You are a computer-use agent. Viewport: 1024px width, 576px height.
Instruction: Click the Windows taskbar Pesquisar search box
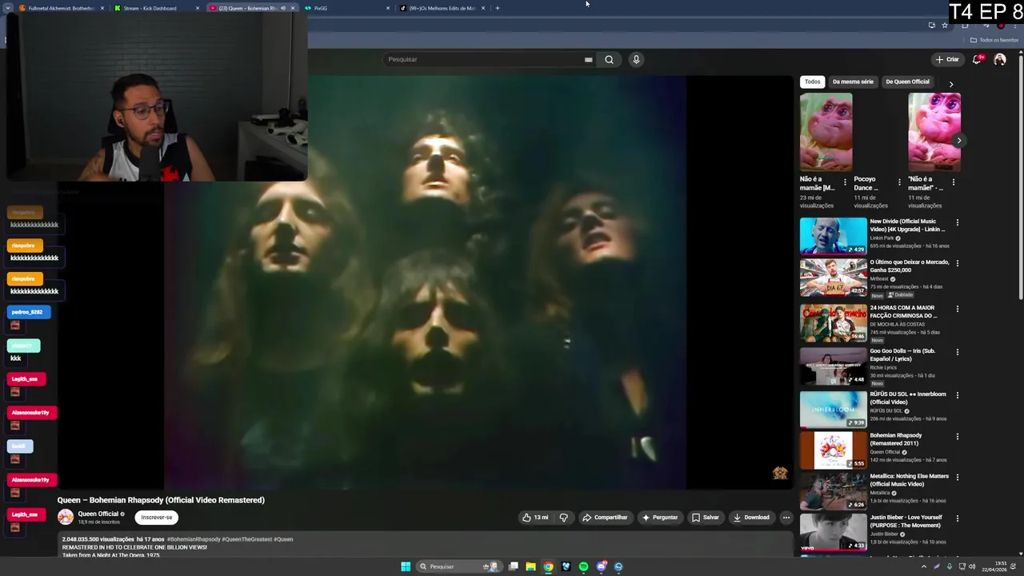[x=459, y=566]
